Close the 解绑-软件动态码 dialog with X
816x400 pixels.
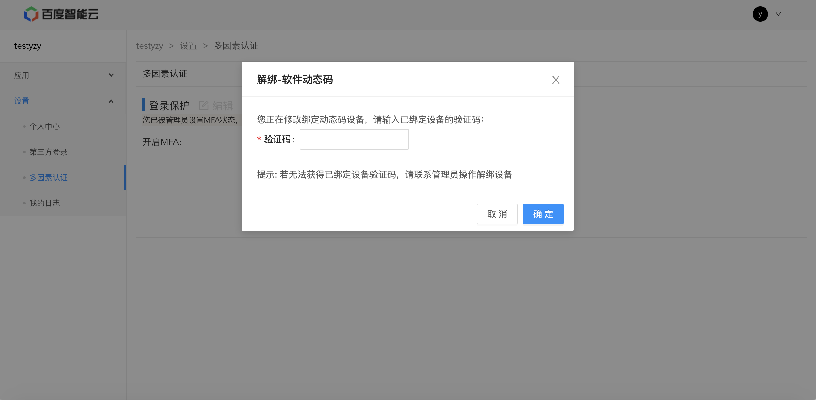(556, 80)
